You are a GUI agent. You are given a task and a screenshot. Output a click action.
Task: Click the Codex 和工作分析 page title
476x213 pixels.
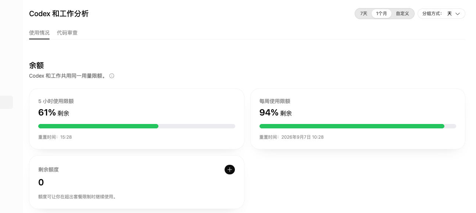(59, 14)
